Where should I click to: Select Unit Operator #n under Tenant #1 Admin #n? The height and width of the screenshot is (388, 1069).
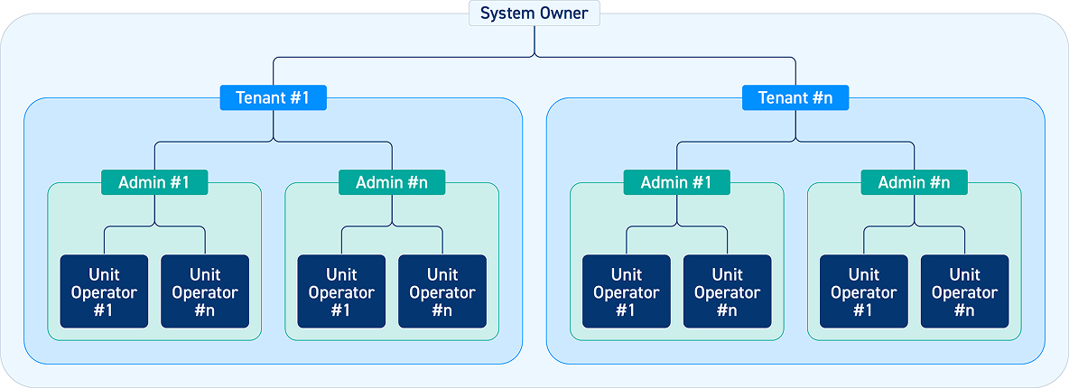pyautogui.click(x=442, y=291)
